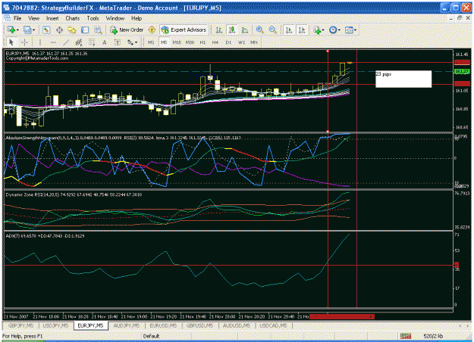Open the Tools menu
Image resolution: width=474 pixels, height=342 pixels.
[x=93, y=18]
